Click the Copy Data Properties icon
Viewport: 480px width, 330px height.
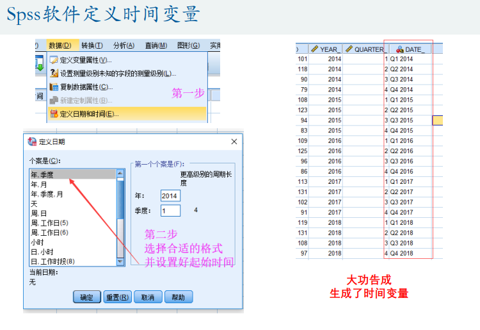tap(54, 87)
